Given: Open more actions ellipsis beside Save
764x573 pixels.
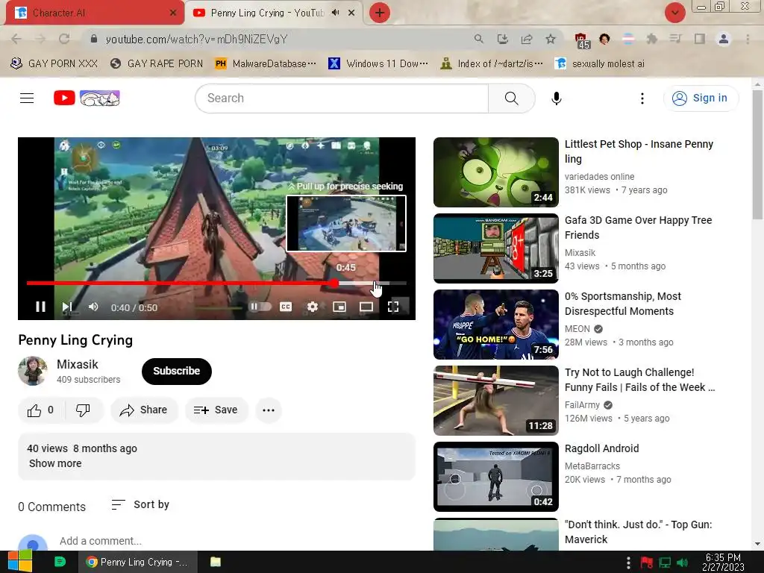Looking at the screenshot, I should (x=269, y=410).
